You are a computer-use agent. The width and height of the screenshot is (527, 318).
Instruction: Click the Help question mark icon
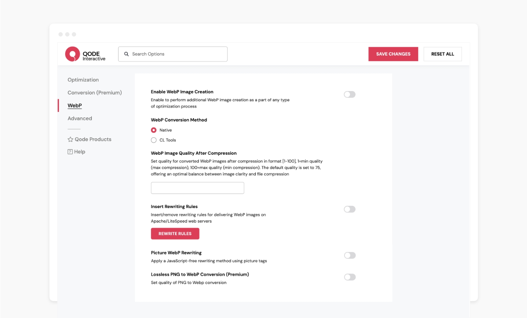70,152
